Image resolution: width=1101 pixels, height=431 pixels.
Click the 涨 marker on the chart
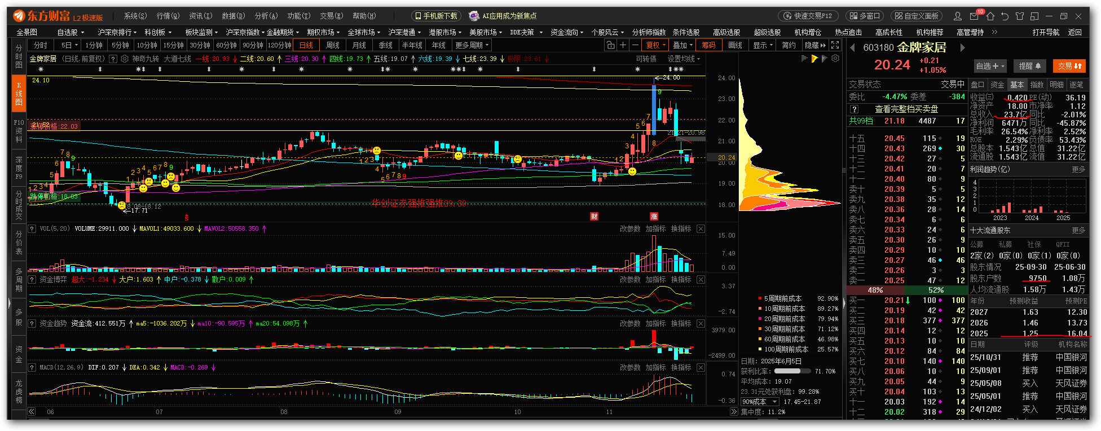[x=654, y=217]
